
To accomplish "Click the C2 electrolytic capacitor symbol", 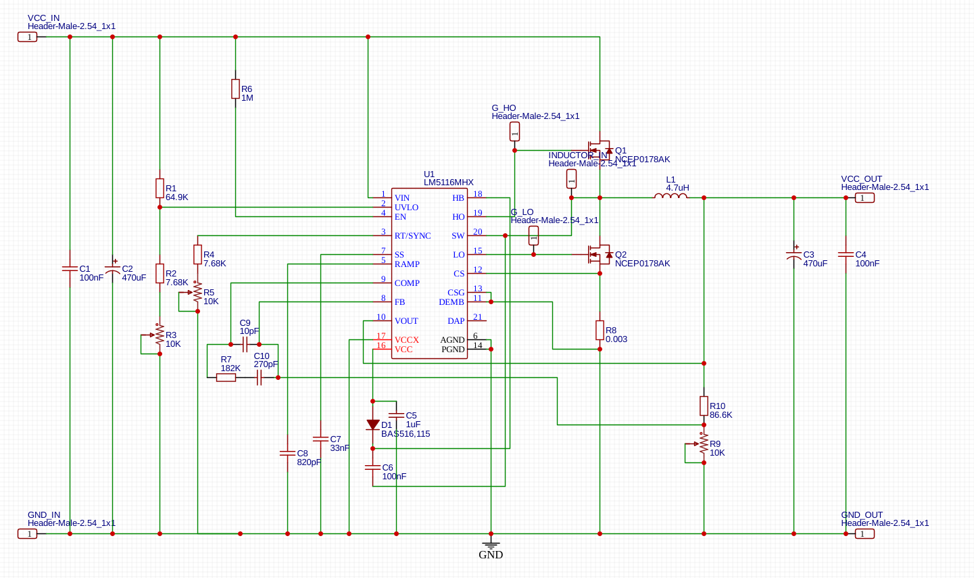I will 112,268.
